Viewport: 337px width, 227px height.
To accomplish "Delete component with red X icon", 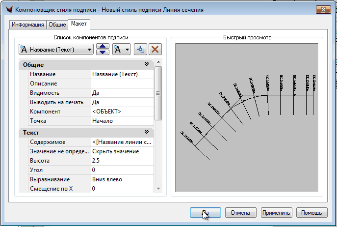I will pos(155,49).
